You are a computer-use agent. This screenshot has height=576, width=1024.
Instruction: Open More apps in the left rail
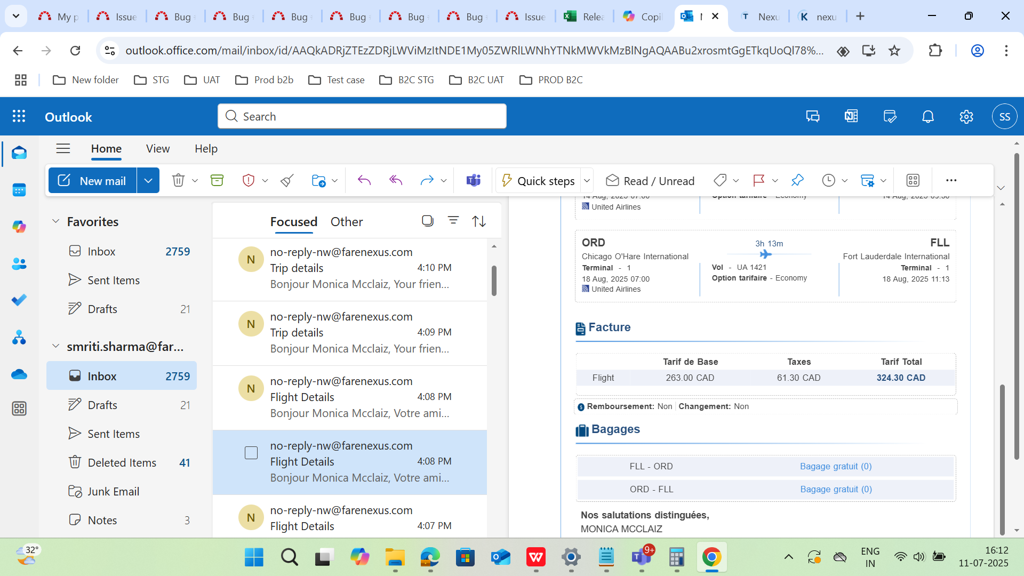click(19, 409)
